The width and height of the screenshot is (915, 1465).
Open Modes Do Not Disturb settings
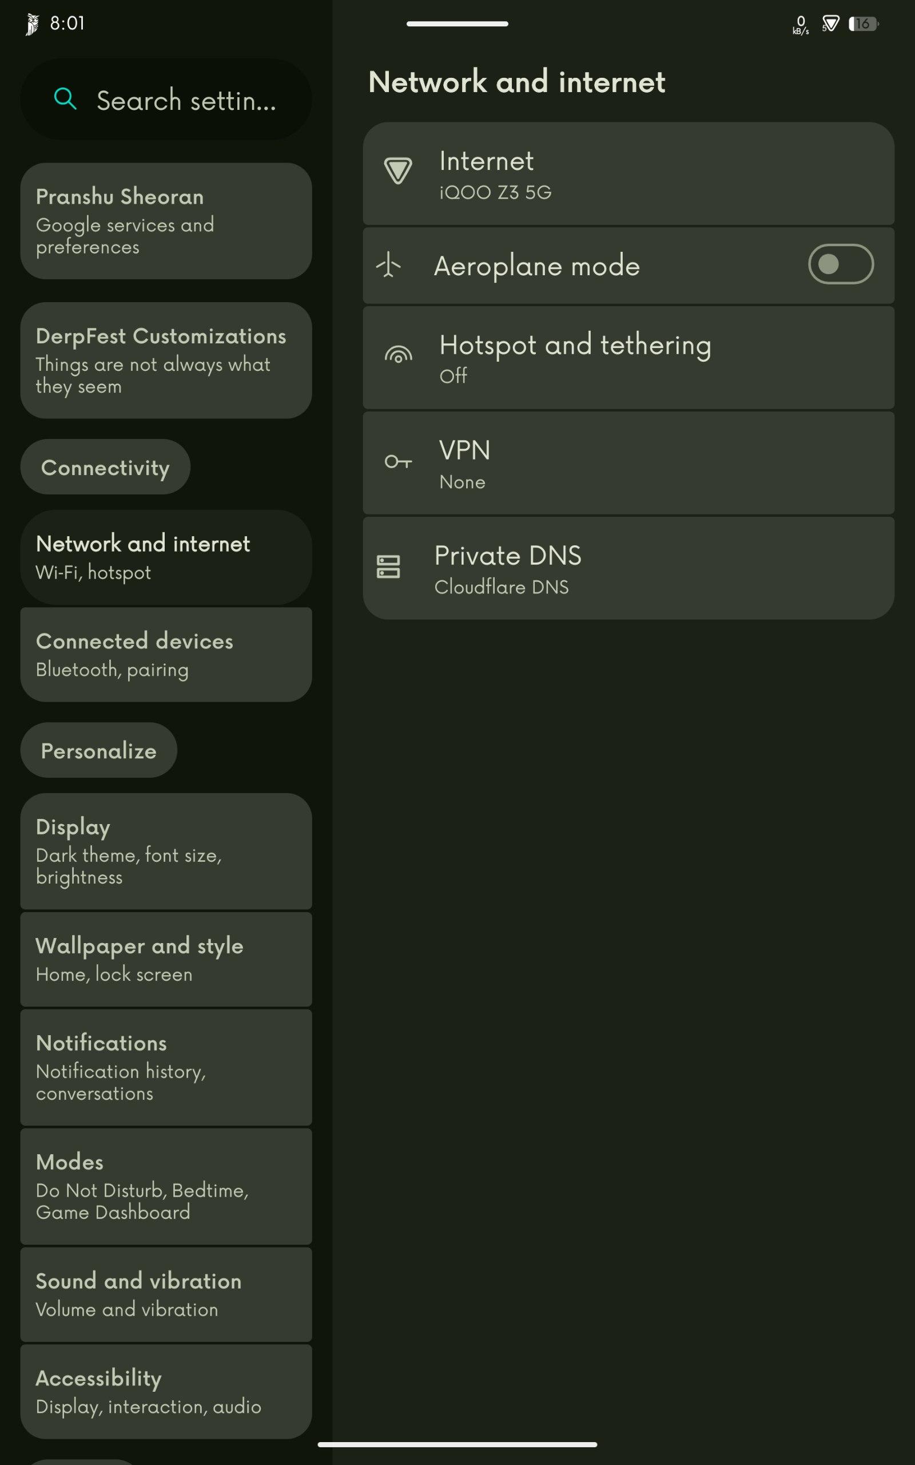[x=166, y=1186]
